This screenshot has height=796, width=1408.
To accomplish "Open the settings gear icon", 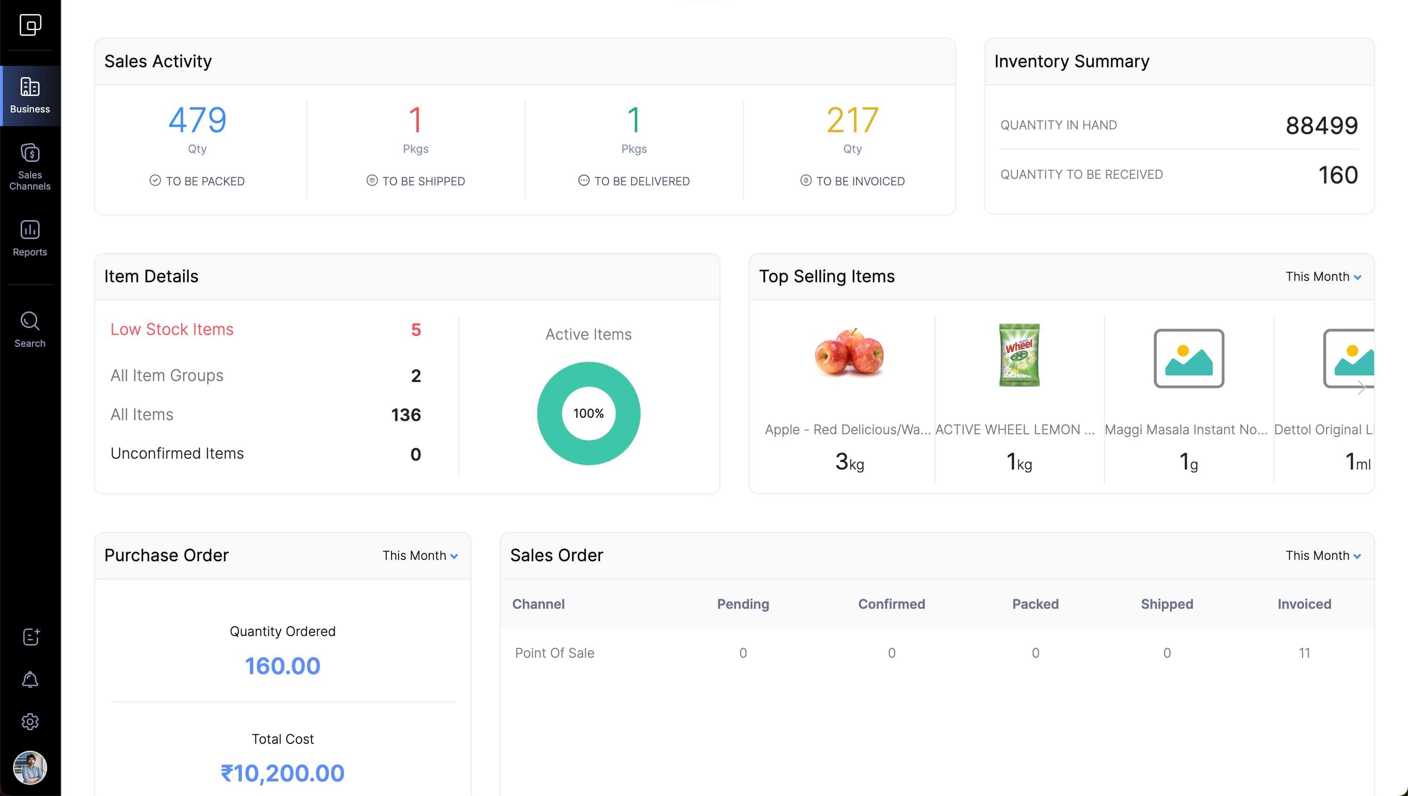I will click(x=30, y=722).
